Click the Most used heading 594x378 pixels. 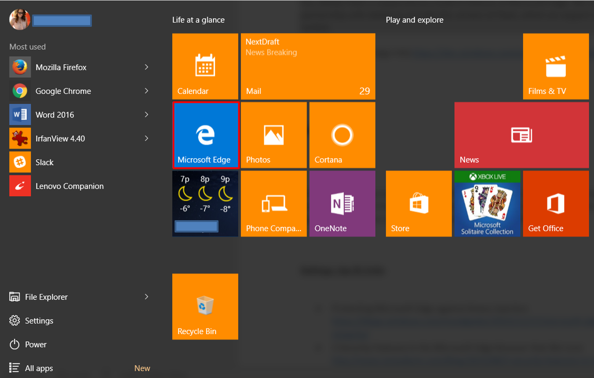28,47
